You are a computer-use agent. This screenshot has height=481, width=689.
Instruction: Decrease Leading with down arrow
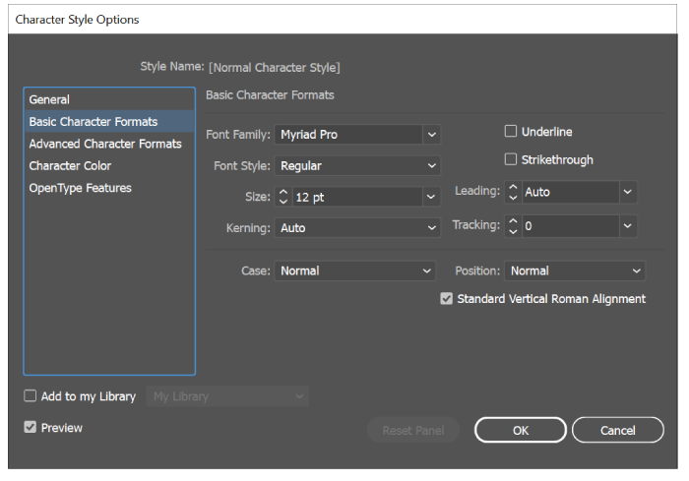tap(513, 197)
